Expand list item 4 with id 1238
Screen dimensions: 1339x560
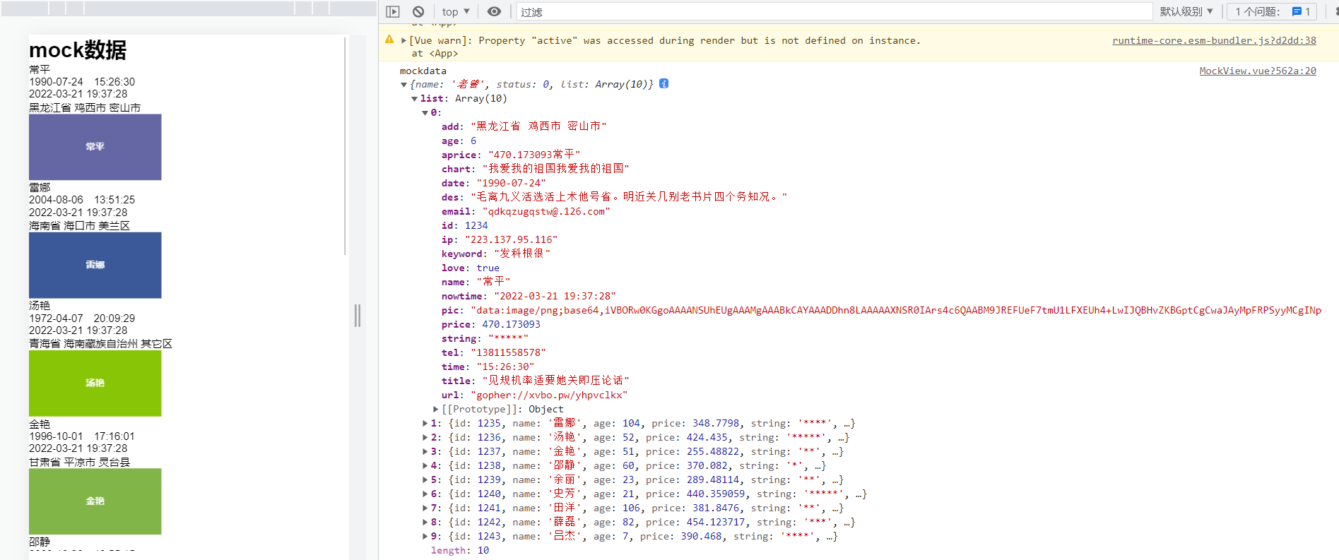[425, 465]
